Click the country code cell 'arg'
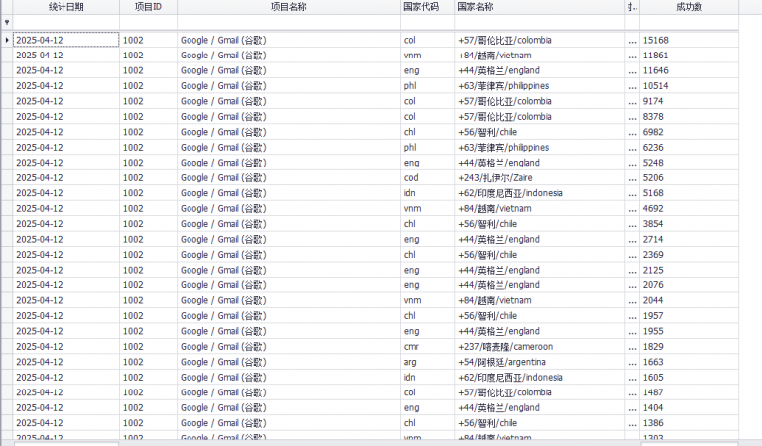Screen dimensions: 762x446 tap(428, 362)
